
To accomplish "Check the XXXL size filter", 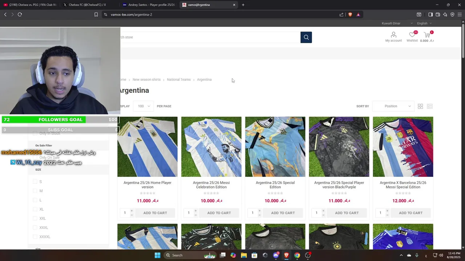I will pyautogui.click(x=35, y=228).
